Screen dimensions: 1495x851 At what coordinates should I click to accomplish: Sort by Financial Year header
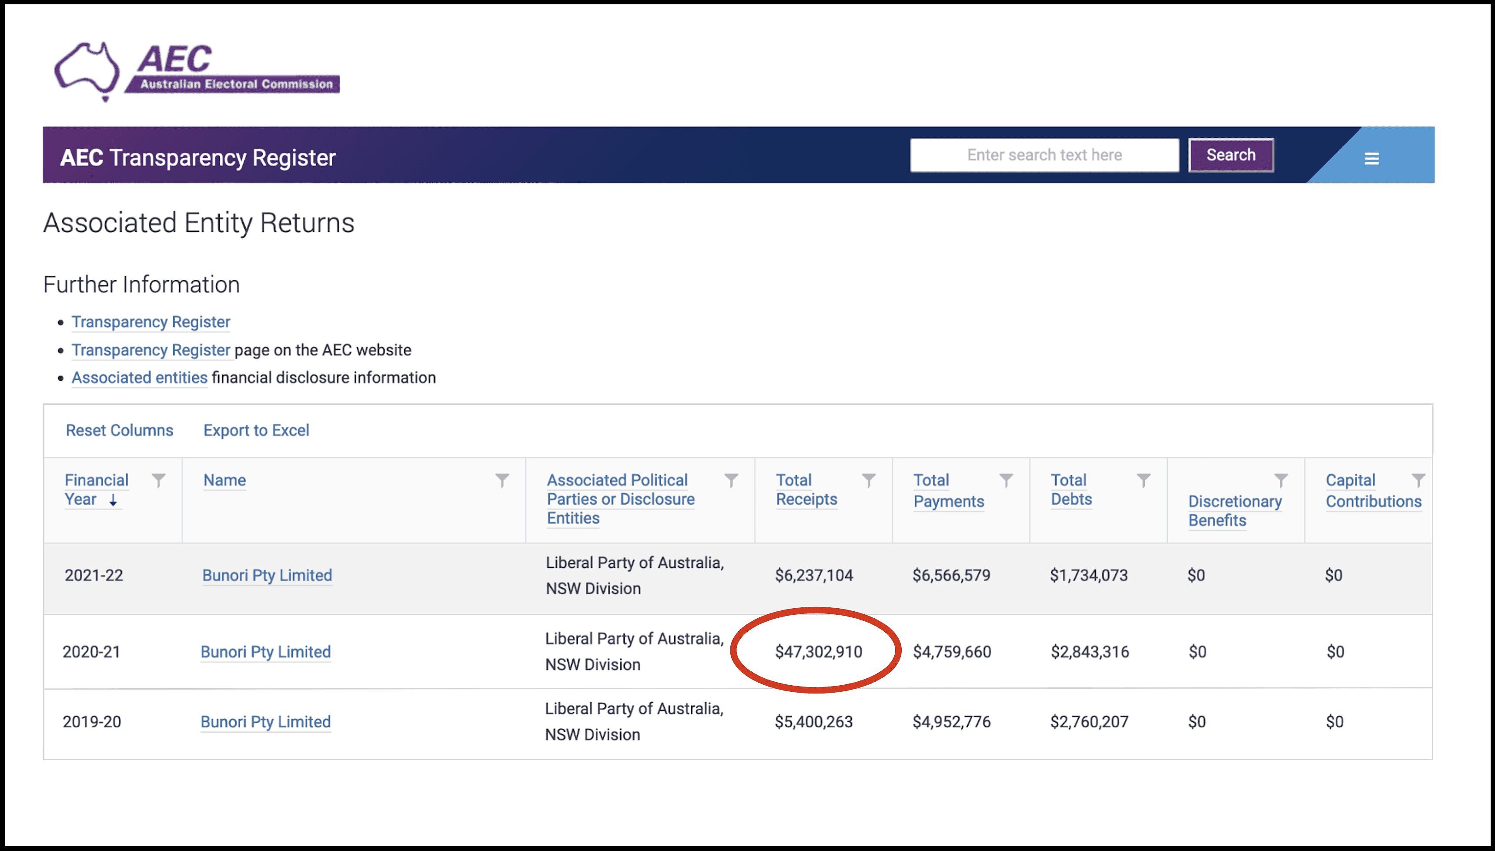(97, 490)
